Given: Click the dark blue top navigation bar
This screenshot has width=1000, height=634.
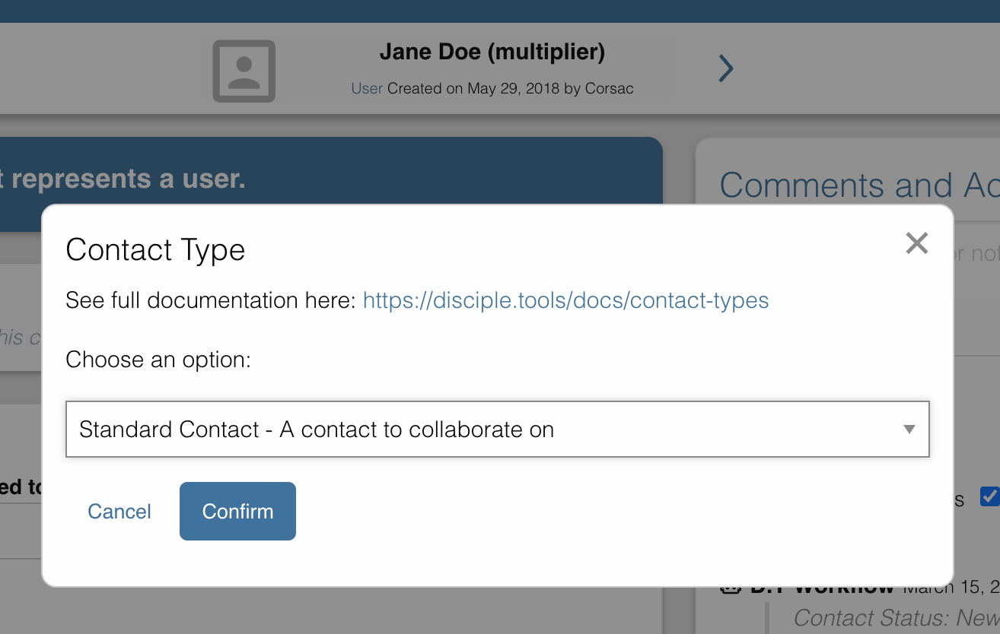Looking at the screenshot, I should point(500,11).
